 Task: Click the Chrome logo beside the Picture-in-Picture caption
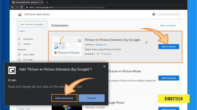pyautogui.click(x=56, y=53)
